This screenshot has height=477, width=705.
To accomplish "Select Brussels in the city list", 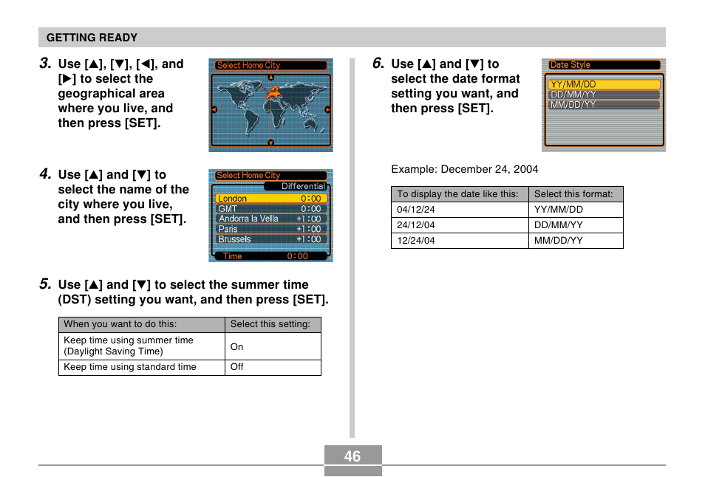I will [x=270, y=239].
